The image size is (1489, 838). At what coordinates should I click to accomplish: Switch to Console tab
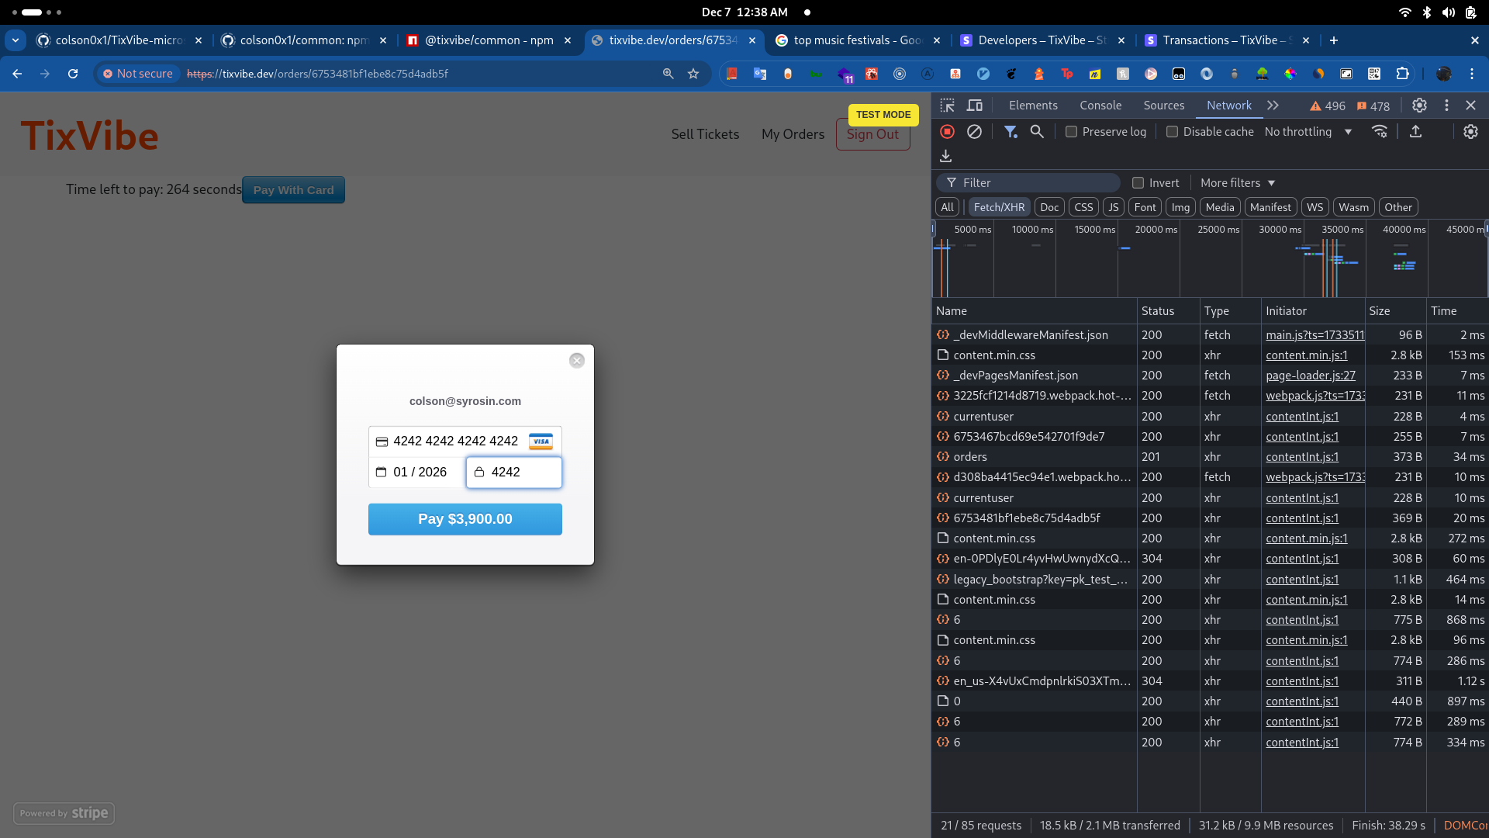tap(1100, 106)
